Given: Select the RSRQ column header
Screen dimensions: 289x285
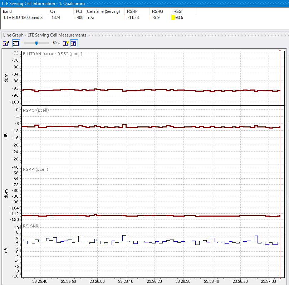Looking at the screenshot, I should point(157,11).
